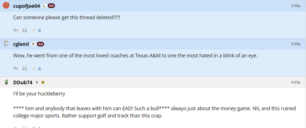
Task: Click the 5:58p post timestamp
Action: click(x=296, y=6)
